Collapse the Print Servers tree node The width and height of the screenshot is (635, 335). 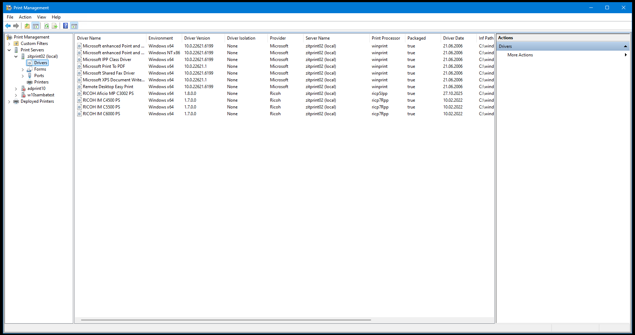point(9,50)
